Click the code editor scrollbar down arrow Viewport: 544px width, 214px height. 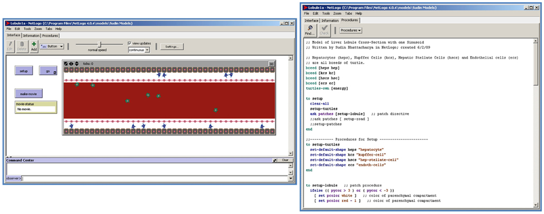pyautogui.click(x=537, y=206)
